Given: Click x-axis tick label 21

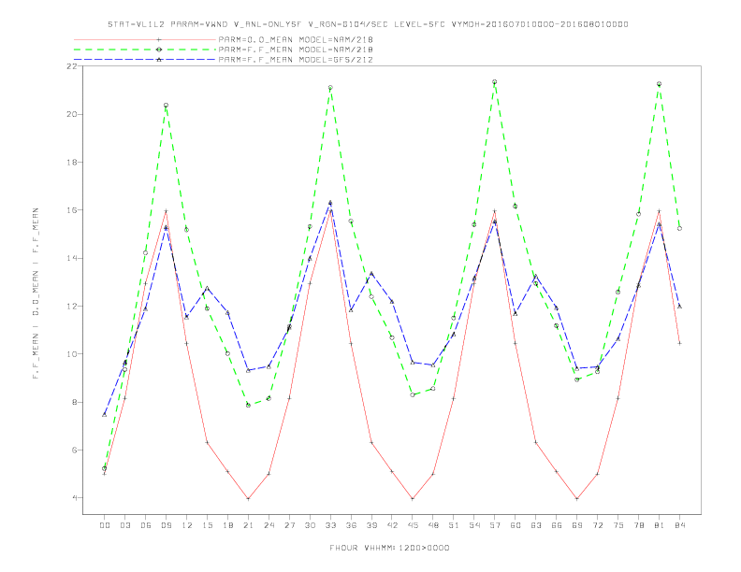Looking at the screenshot, I should click(x=249, y=525).
